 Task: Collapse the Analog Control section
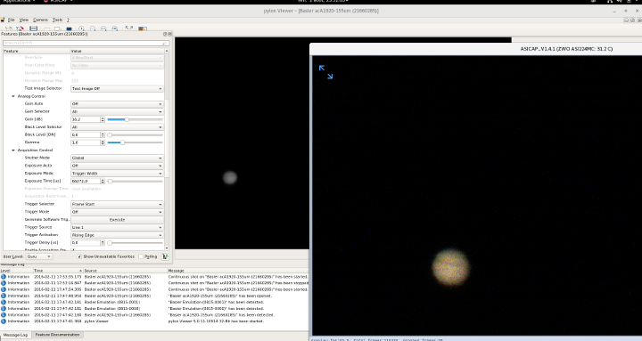pyautogui.click(x=13, y=96)
